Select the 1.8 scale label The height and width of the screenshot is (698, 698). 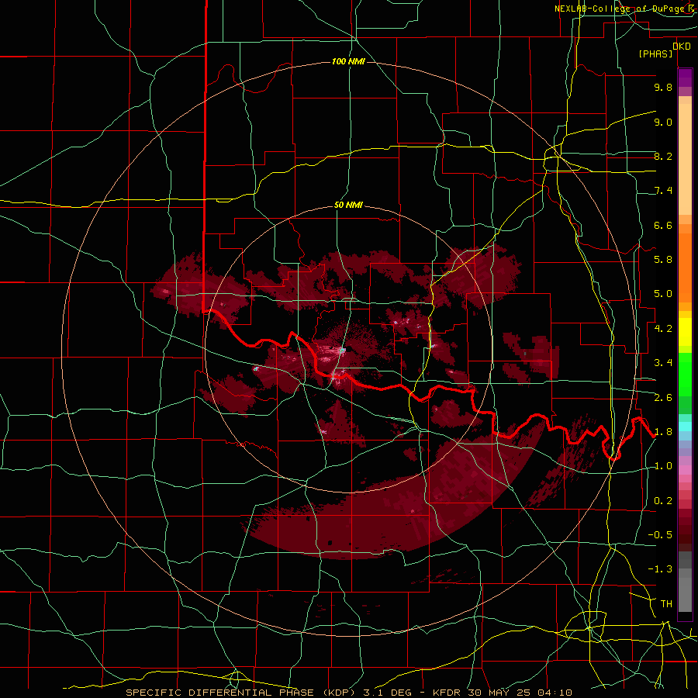coord(663,432)
